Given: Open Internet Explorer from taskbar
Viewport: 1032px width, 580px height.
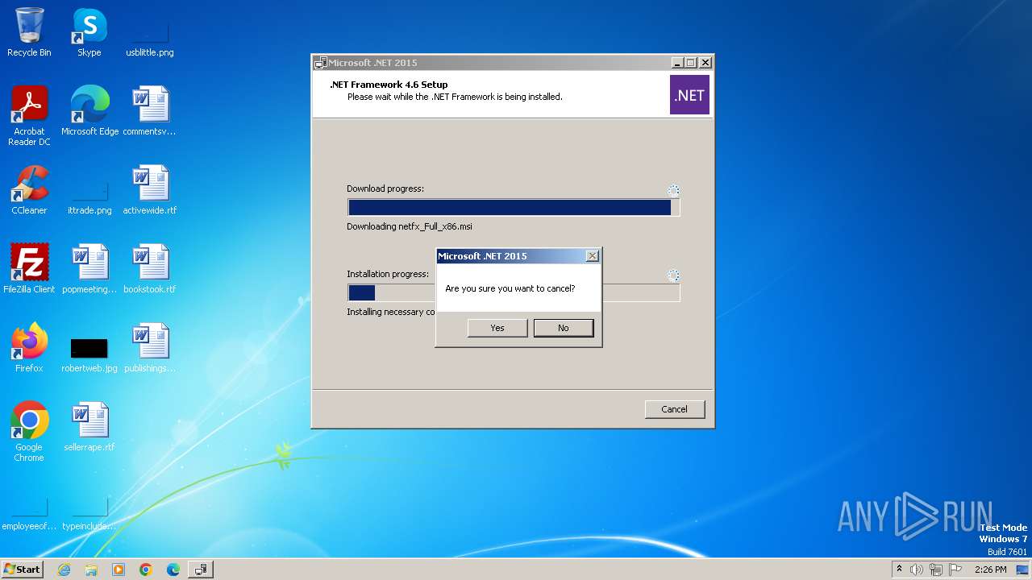Looking at the screenshot, I should click(64, 570).
